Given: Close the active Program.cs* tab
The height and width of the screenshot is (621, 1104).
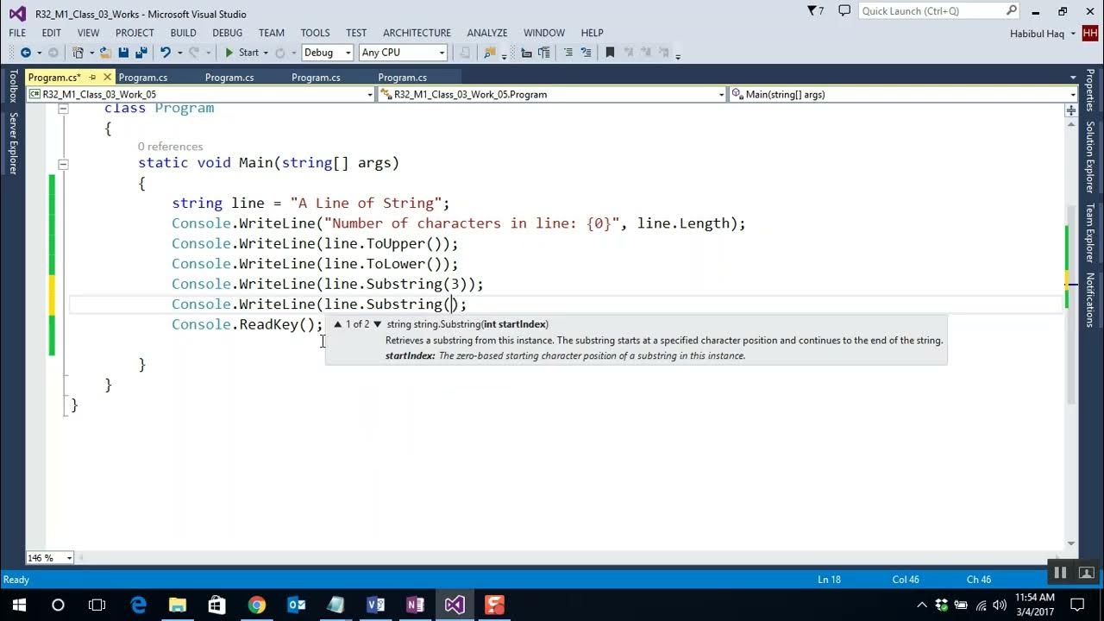Looking at the screenshot, I should click(107, 77).
